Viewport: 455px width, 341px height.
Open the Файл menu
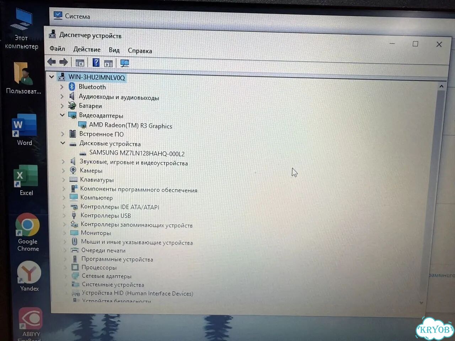point(57,48)
